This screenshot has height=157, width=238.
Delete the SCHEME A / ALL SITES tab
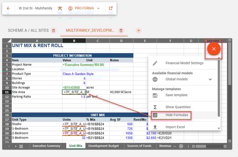(54, 31)
